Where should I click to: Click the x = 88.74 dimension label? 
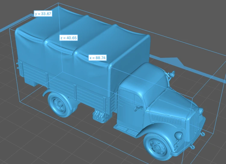(98, 58)
